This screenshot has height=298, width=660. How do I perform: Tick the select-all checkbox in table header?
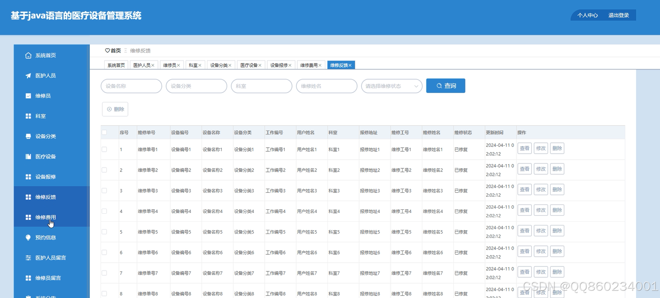[x=104, y=132]
